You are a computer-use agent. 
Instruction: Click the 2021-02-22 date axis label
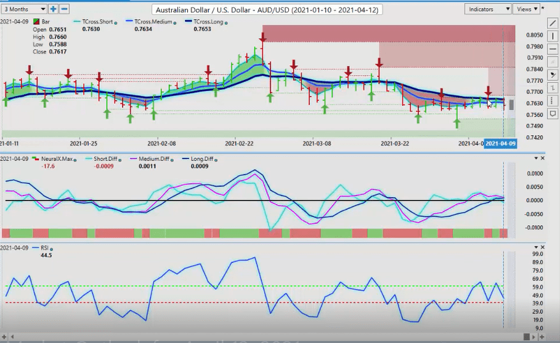coord(239,144)
